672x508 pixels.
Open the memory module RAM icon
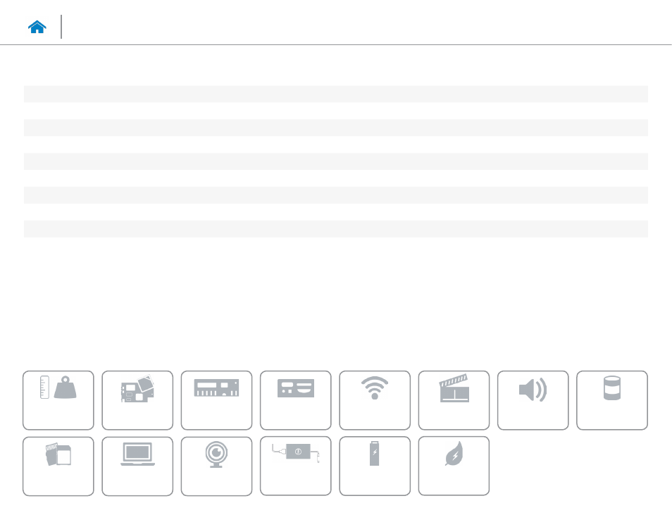216,400
